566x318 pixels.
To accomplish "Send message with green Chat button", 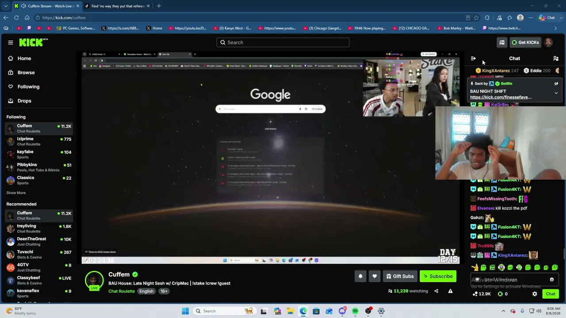I will [x=551, y=294].
